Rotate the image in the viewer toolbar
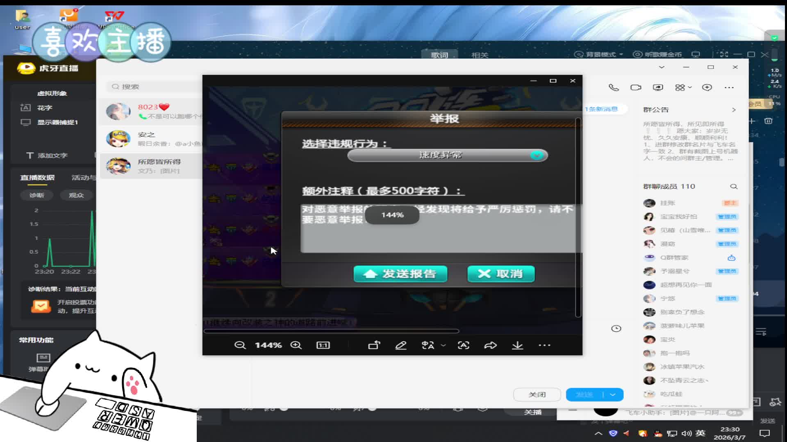Viewport: 787px width, 442px height. (x=374, y=345)
